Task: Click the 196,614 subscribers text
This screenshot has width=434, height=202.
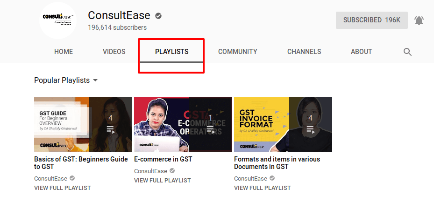Action: coord(117,27)
